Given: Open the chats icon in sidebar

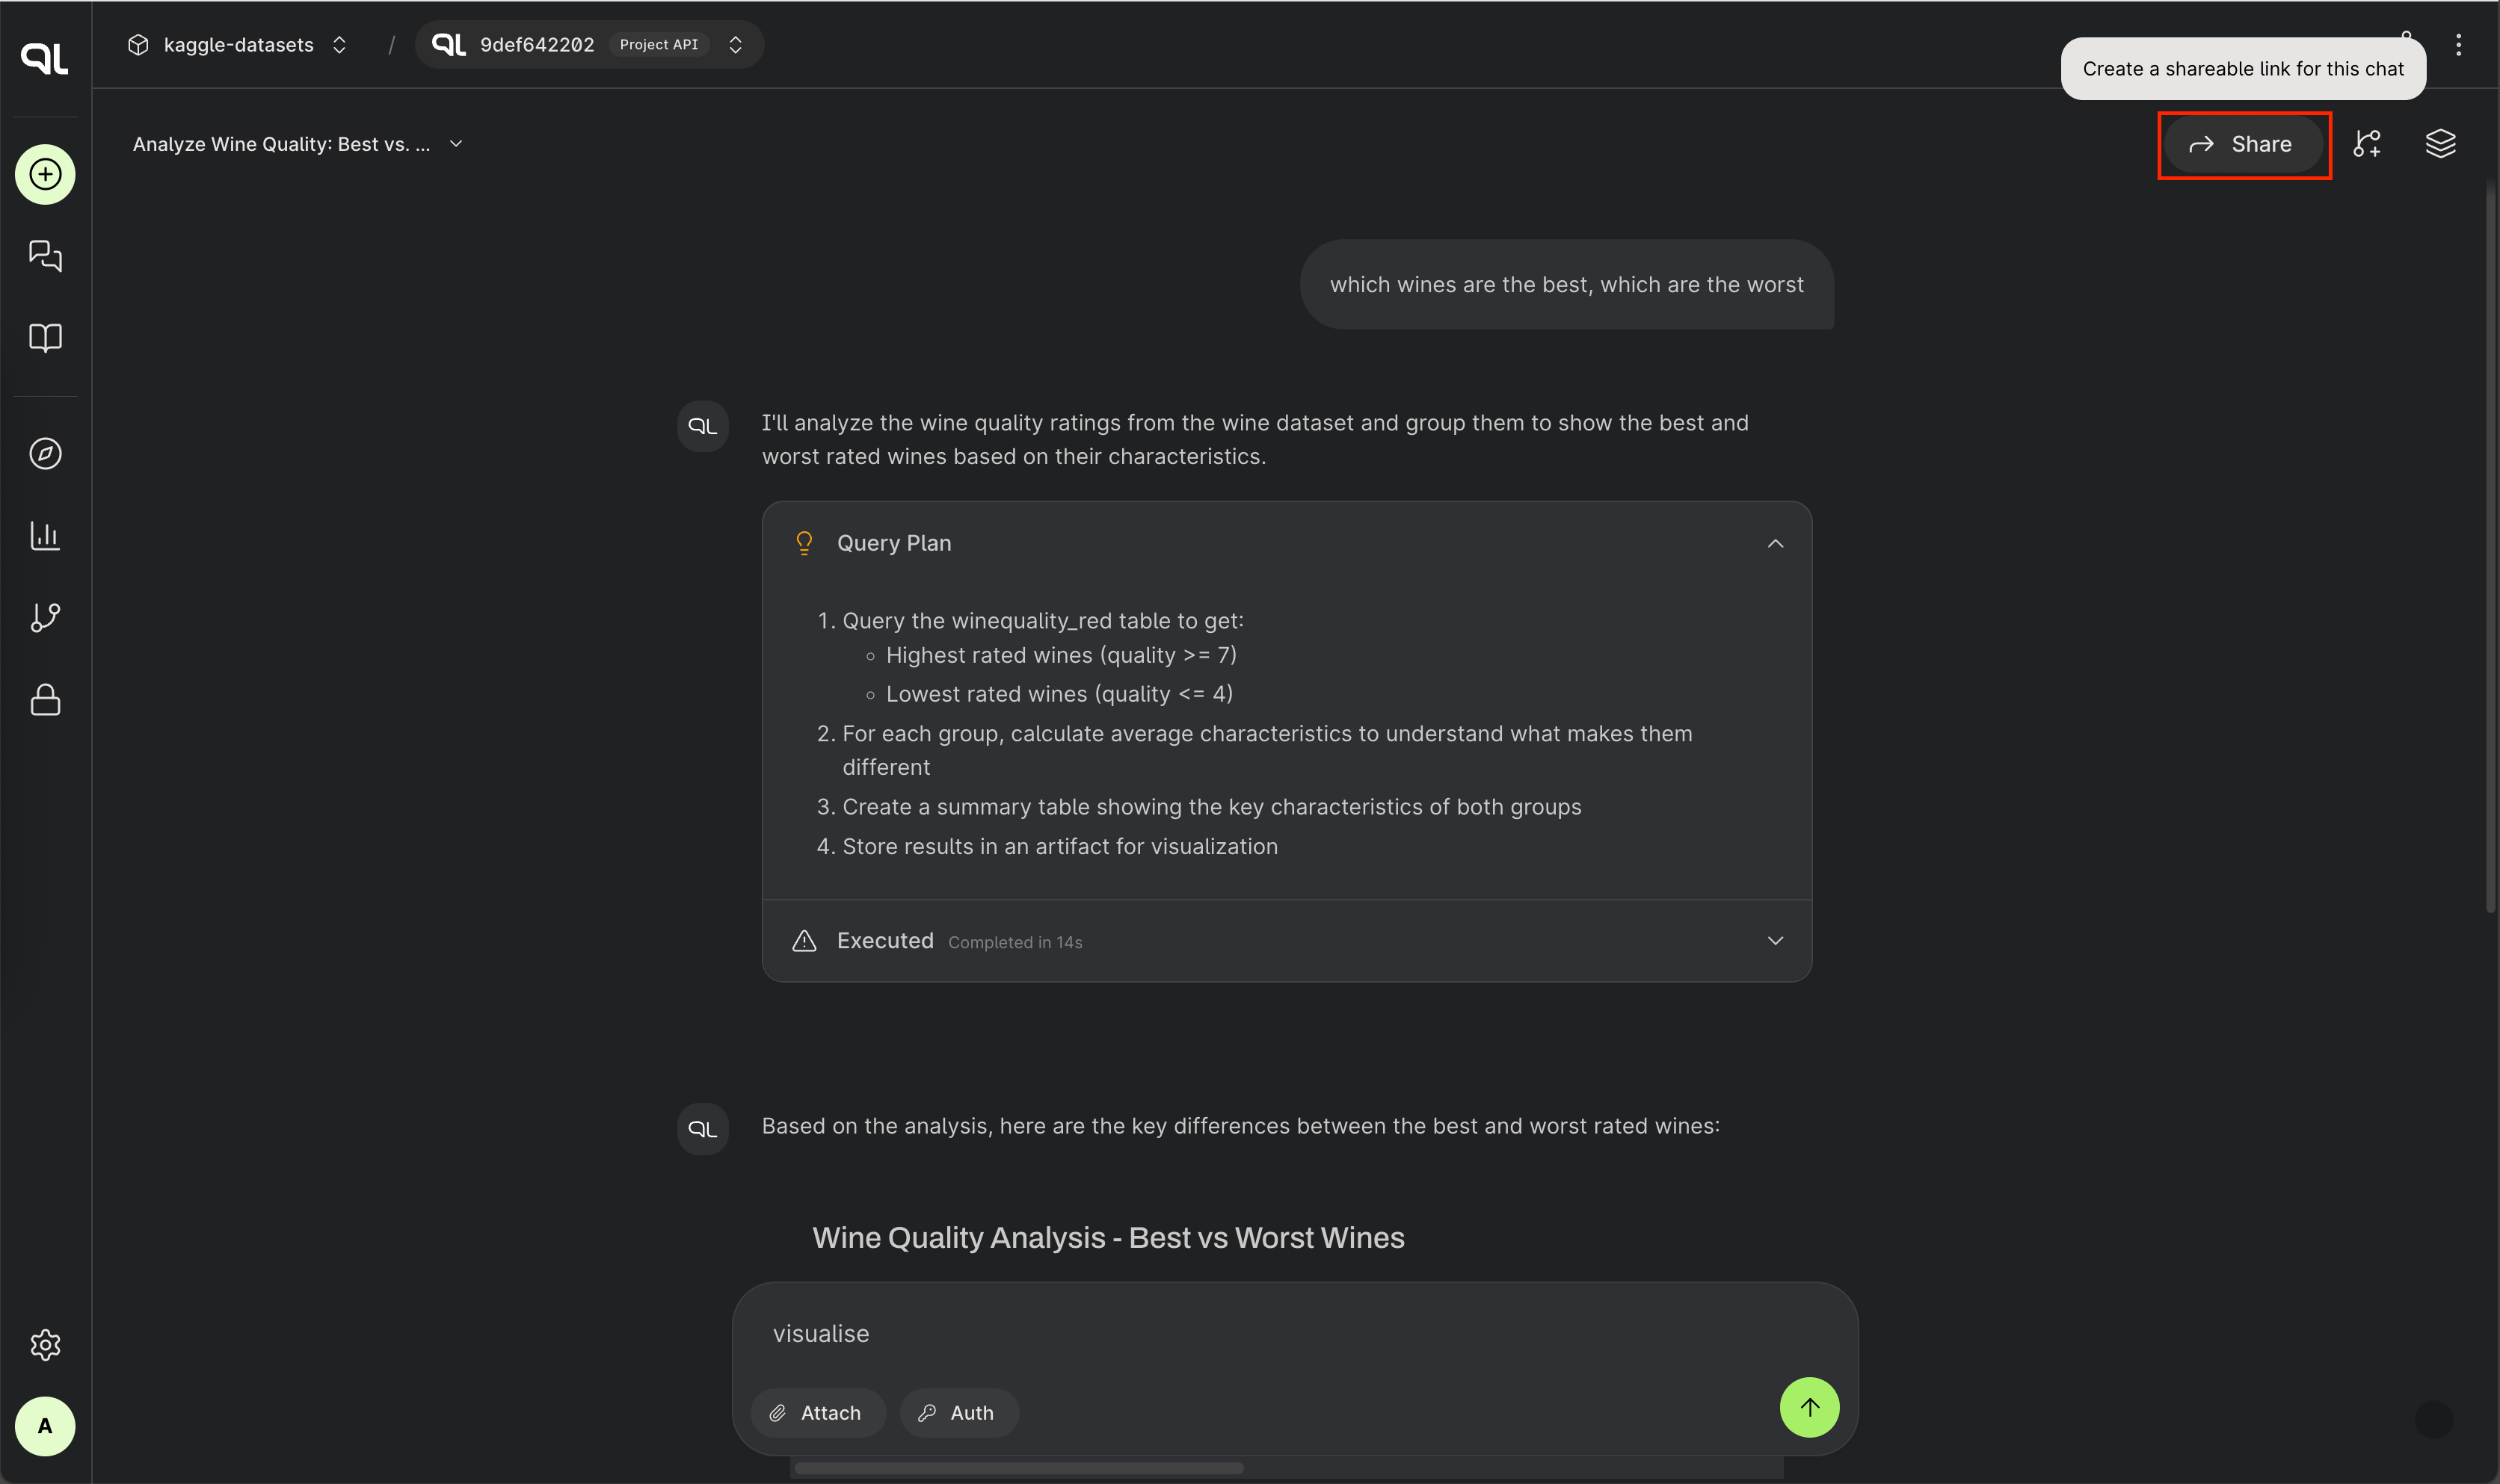Looking at the screenshot, I should tap(45, 256).
